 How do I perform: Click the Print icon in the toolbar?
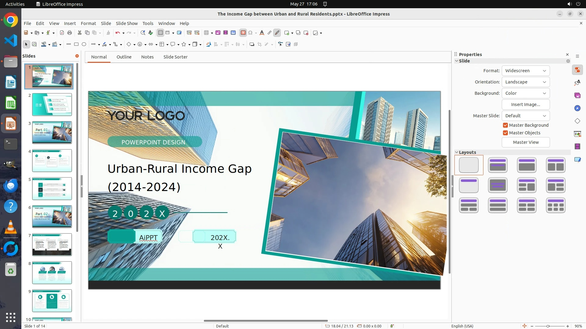tap(70, 33)
